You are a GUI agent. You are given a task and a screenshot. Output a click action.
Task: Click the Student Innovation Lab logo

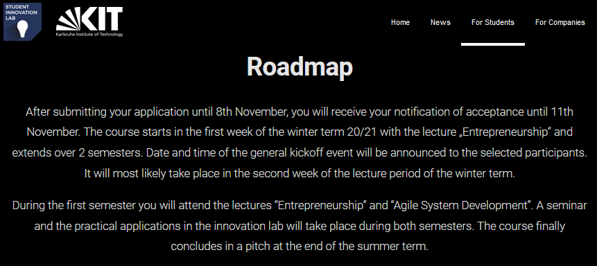[22, 21]
